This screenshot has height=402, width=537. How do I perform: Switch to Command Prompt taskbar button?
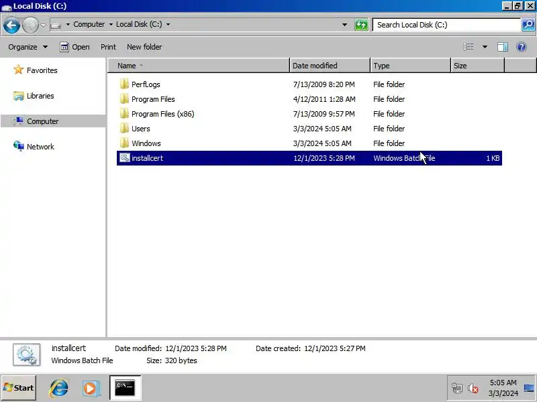(125, 388)
